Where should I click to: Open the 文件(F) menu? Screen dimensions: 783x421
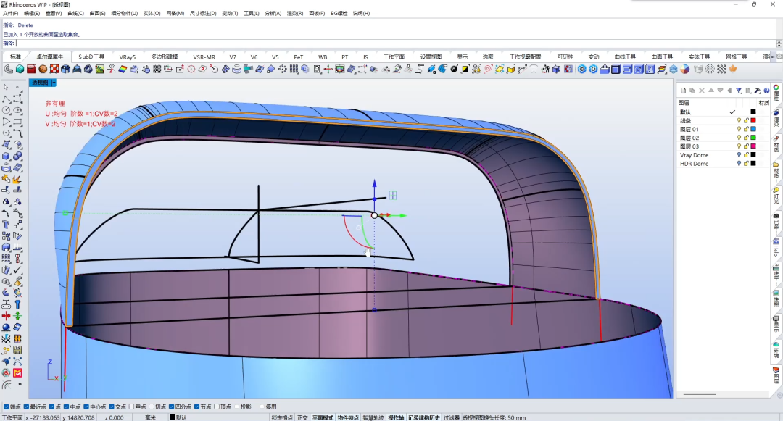(10, 14)
